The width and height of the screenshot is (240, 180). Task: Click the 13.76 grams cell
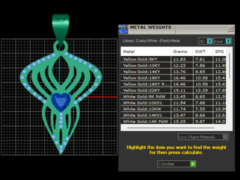[x=182, y=71]
